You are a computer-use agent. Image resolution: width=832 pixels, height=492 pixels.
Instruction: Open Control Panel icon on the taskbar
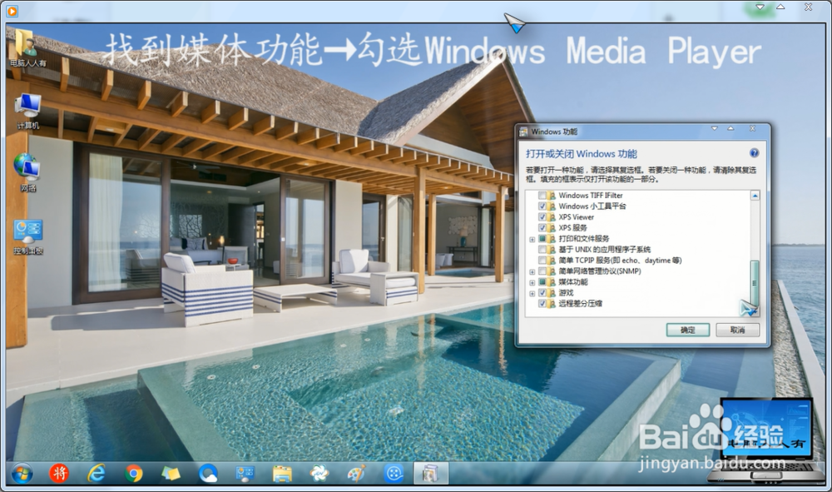pyautogui.click(x=245, y=473)
